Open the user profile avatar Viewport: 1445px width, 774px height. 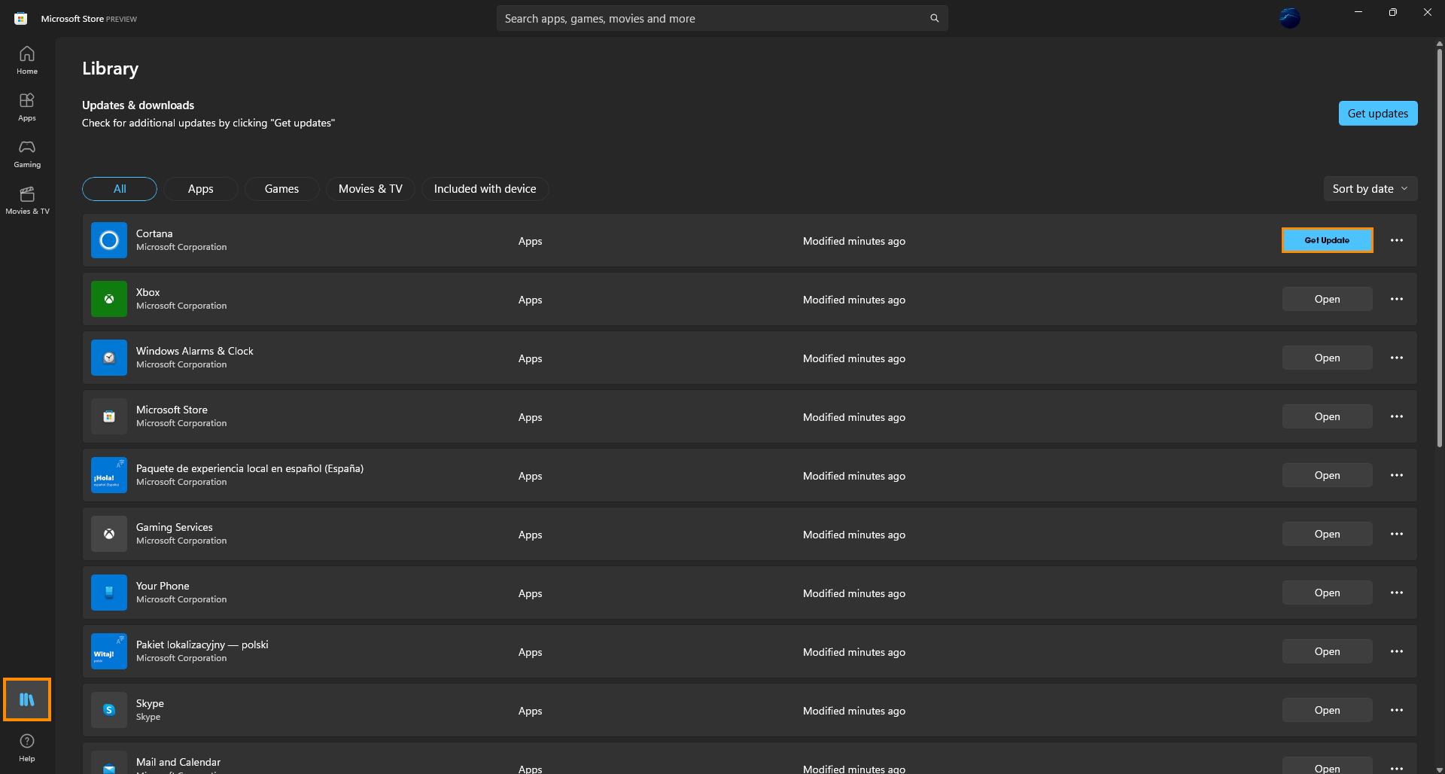[x=1289, y=18]
